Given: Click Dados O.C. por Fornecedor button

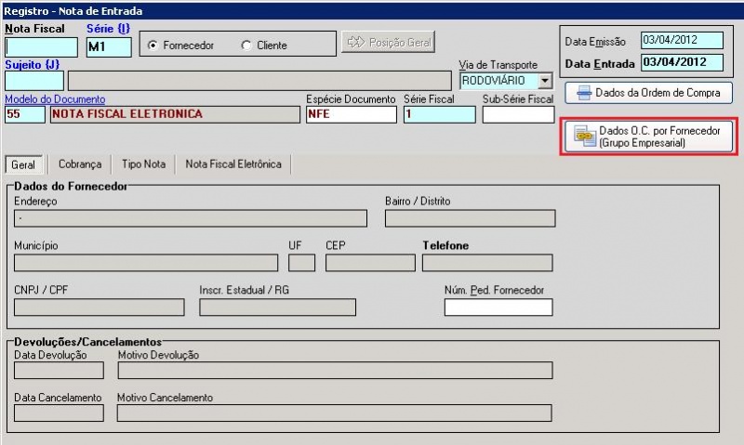Looking at the screenshot, I should point(648,137).
